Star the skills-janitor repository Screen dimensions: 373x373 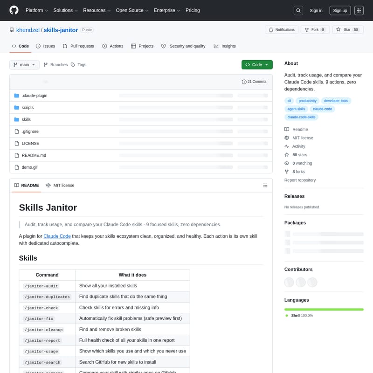[x=347, y=30]
